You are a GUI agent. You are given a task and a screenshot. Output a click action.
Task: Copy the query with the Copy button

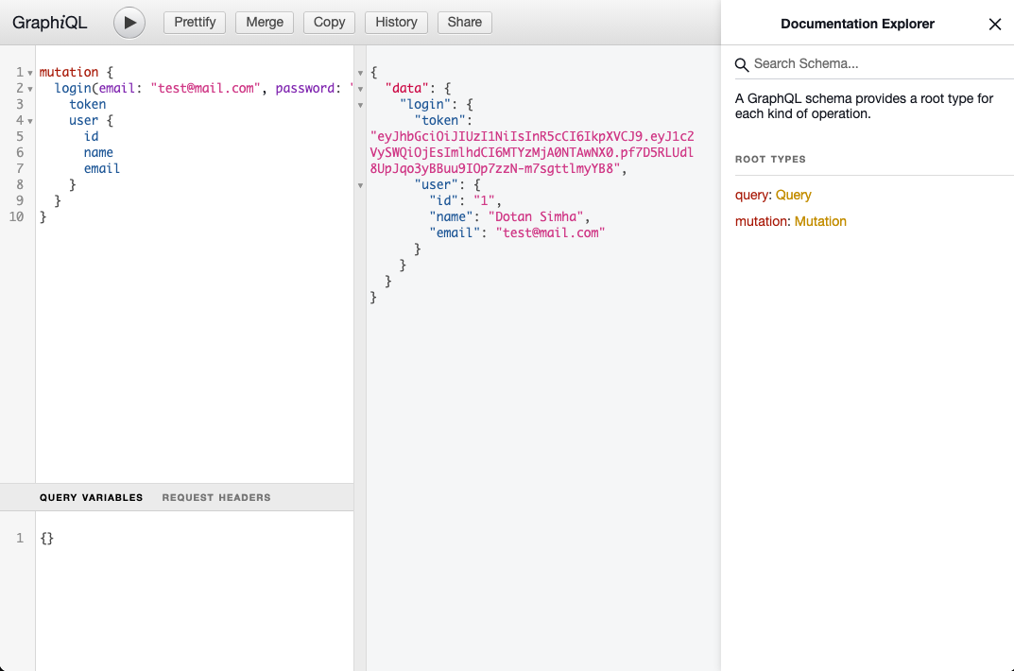pyautogui.click(x=329, y=23)
